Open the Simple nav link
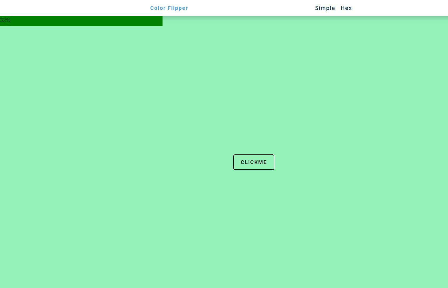 [325, 8]
